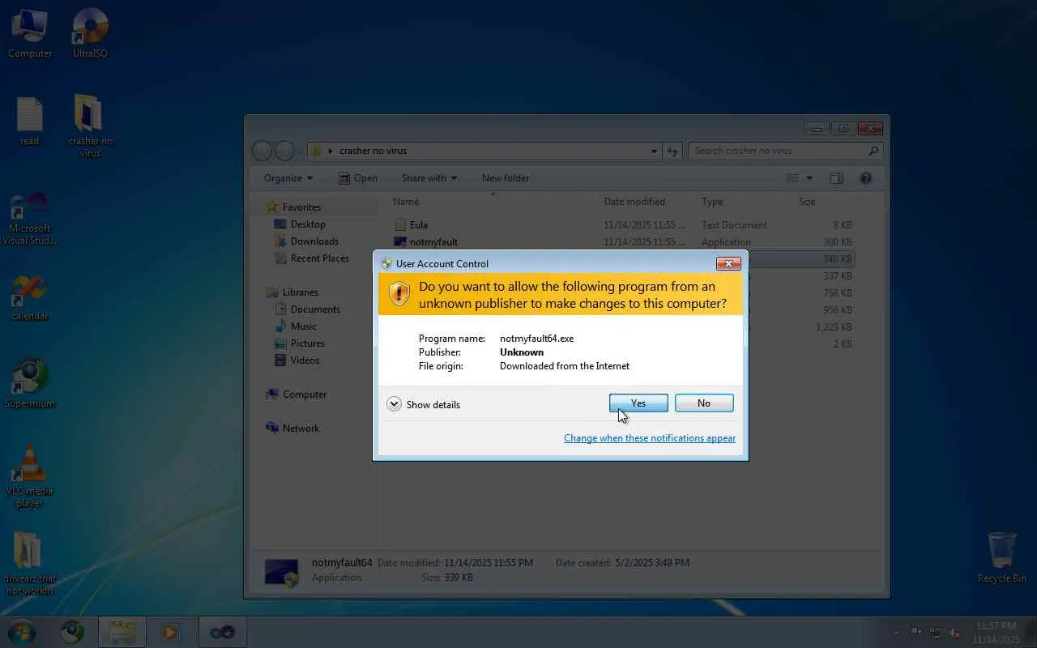
Task: Click No in the User Account Control dialog
Action: [704, 403]
